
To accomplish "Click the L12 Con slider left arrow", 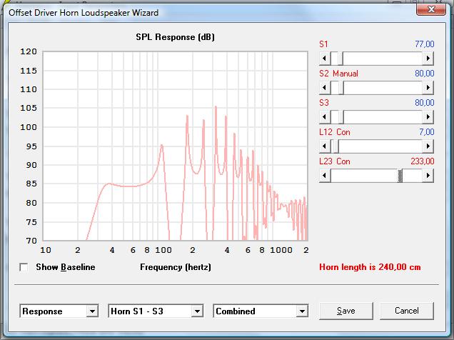I will [325, 146].
